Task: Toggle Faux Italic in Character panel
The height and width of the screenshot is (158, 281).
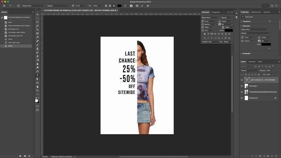Action: click(208, 34)
